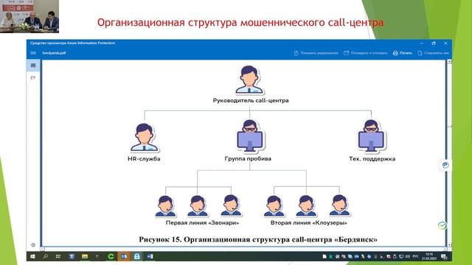Open Task View on the taskbar
This screenshot has width=472, height=265.
pos(58,256)
